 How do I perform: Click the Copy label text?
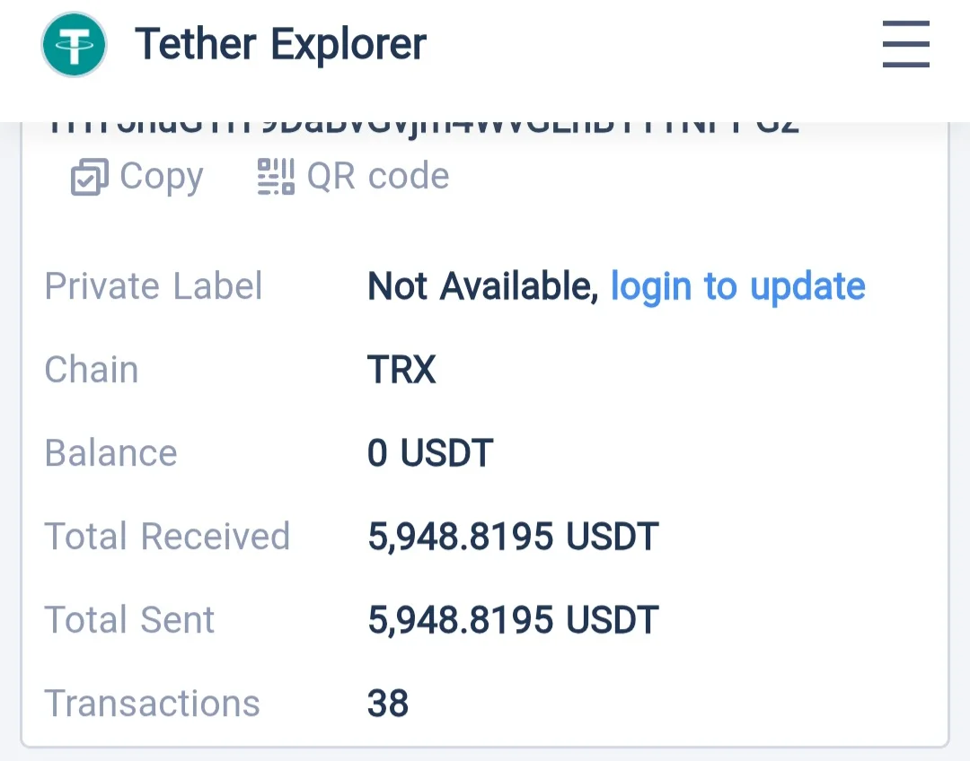162,177
